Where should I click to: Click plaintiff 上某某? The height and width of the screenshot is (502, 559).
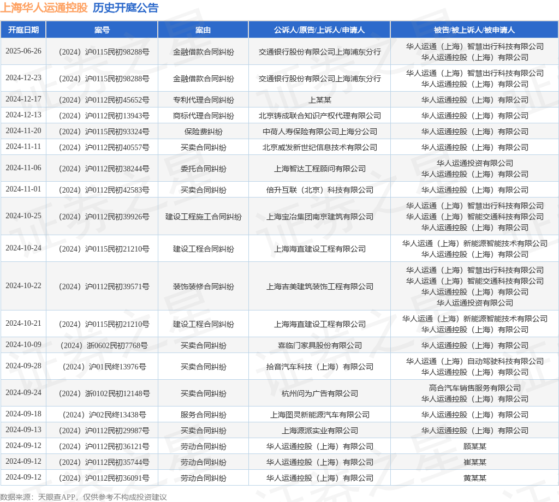[x=320, y=100]
